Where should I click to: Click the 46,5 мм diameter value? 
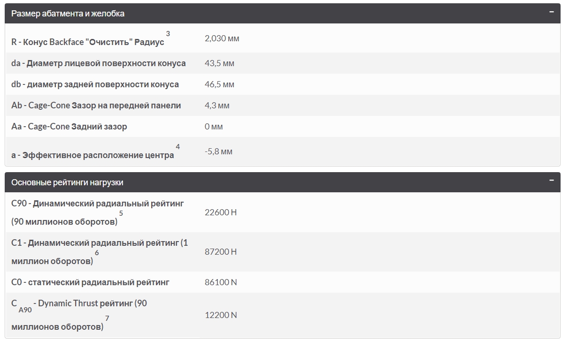(219, 84)
